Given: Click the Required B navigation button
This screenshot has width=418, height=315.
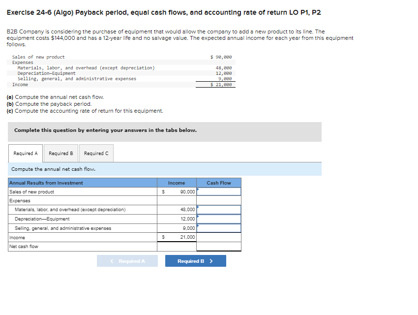Looking at the screenshot, I should [195, 260].
